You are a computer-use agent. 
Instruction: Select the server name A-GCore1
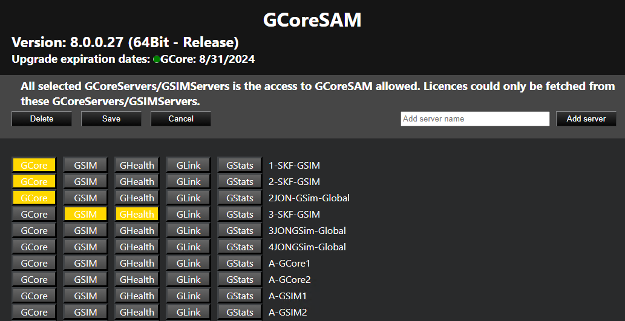point(289,263)
